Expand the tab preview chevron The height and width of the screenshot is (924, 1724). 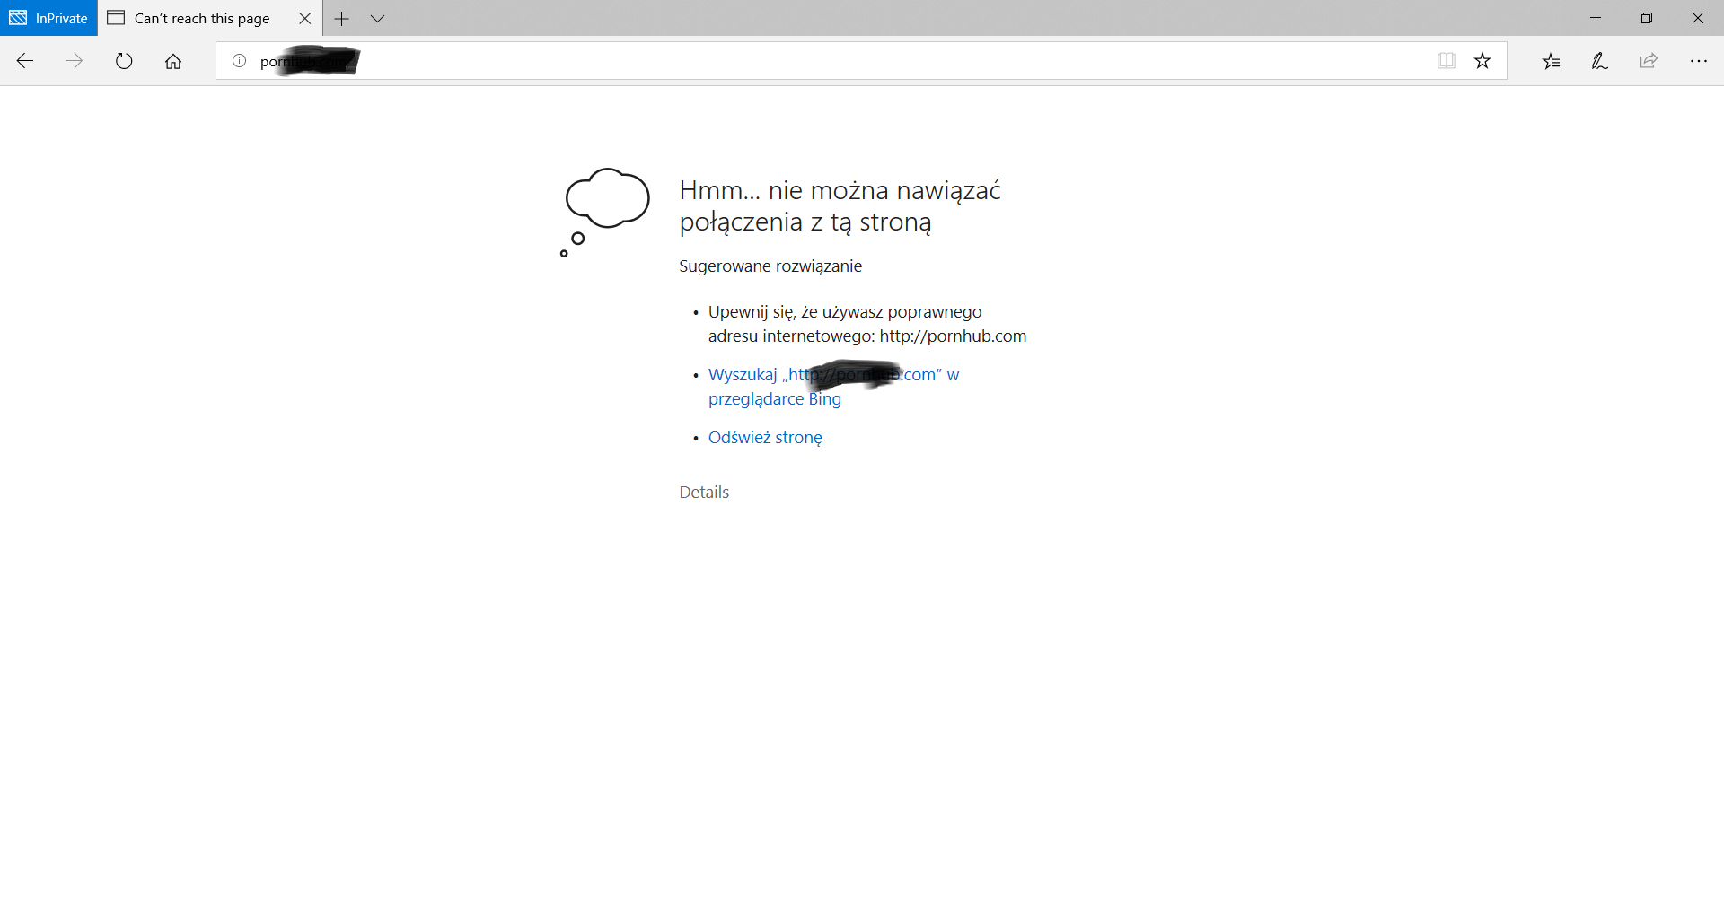(x=377, y=18)
